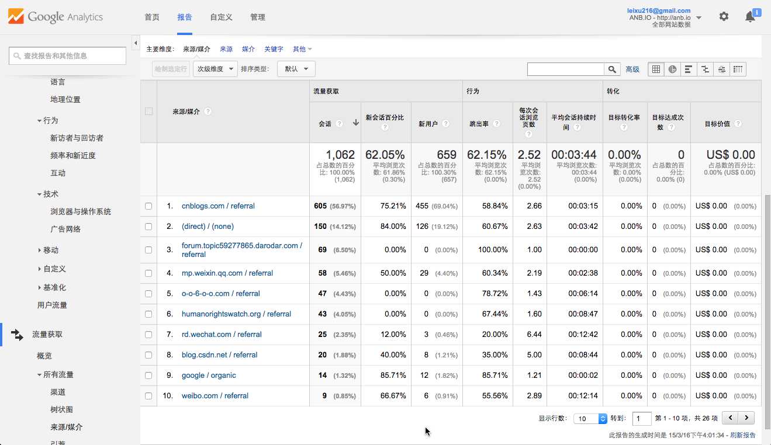Switch to term cloud view
Image resolution: width=771 pixels, height=445 pixels.
click(721, 69)
